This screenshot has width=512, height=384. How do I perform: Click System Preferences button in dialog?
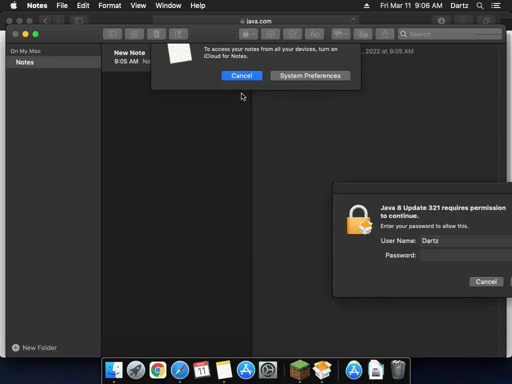(x=310, y=76)
